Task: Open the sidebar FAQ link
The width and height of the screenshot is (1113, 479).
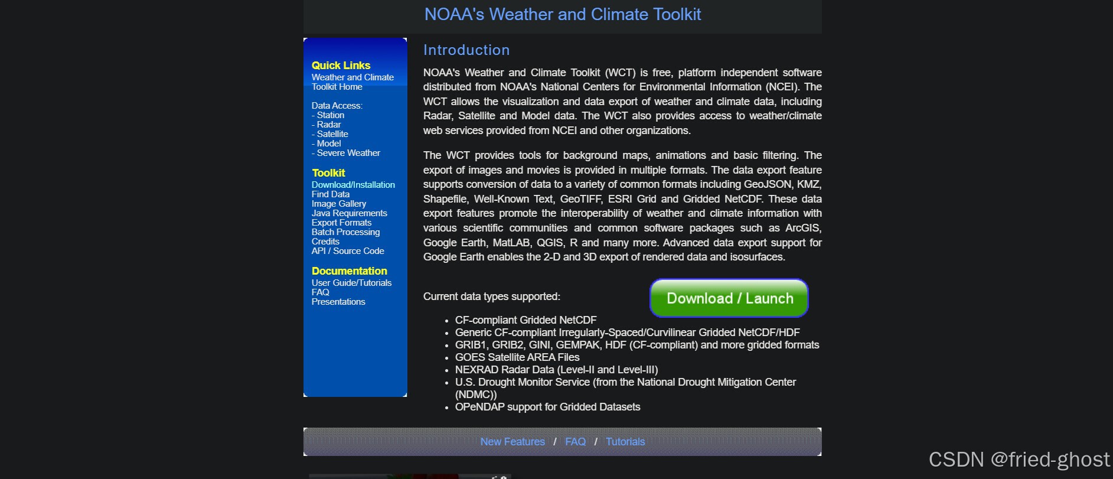Action: [x=320, y=292]
